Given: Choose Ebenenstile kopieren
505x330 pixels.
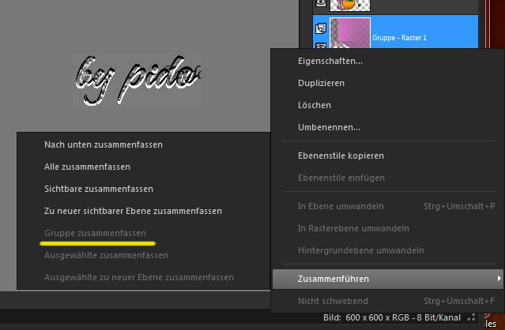Looking at the screenshot, I should click(341, 156).
